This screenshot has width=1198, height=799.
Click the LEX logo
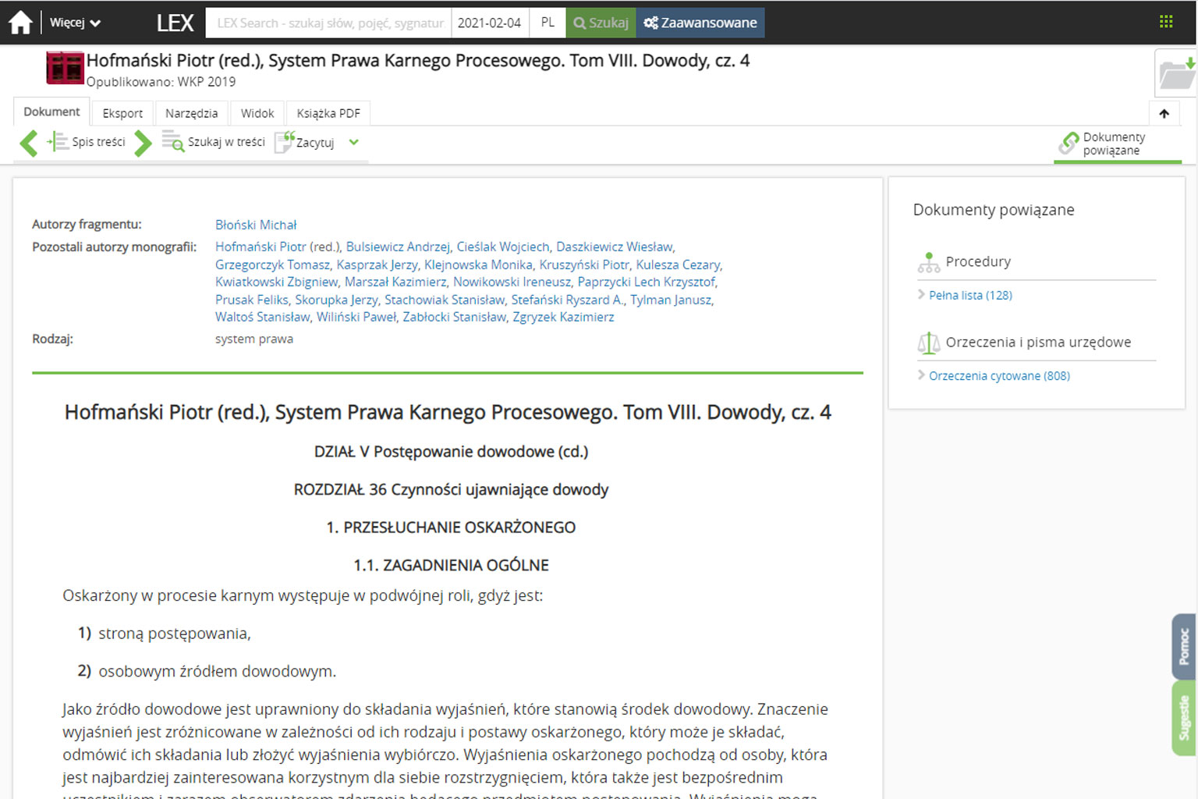(x=175, y=23)
